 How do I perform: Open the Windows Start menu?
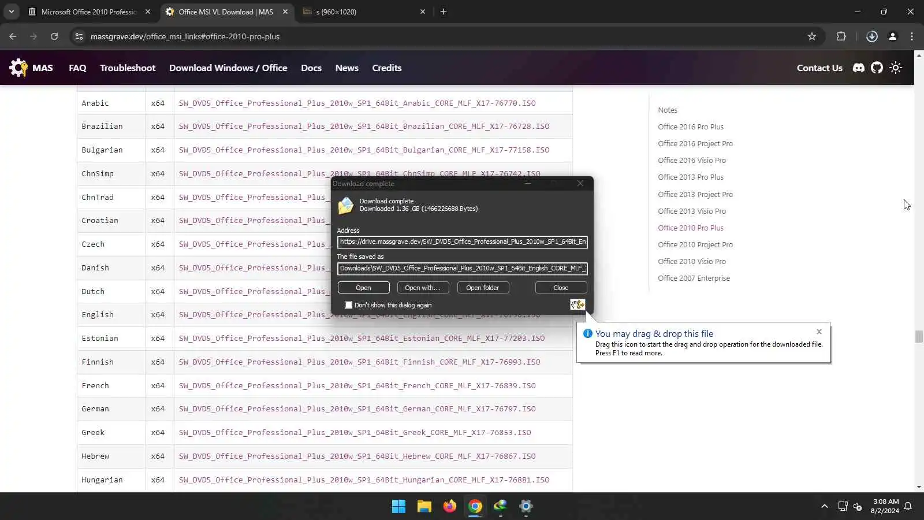398,507
